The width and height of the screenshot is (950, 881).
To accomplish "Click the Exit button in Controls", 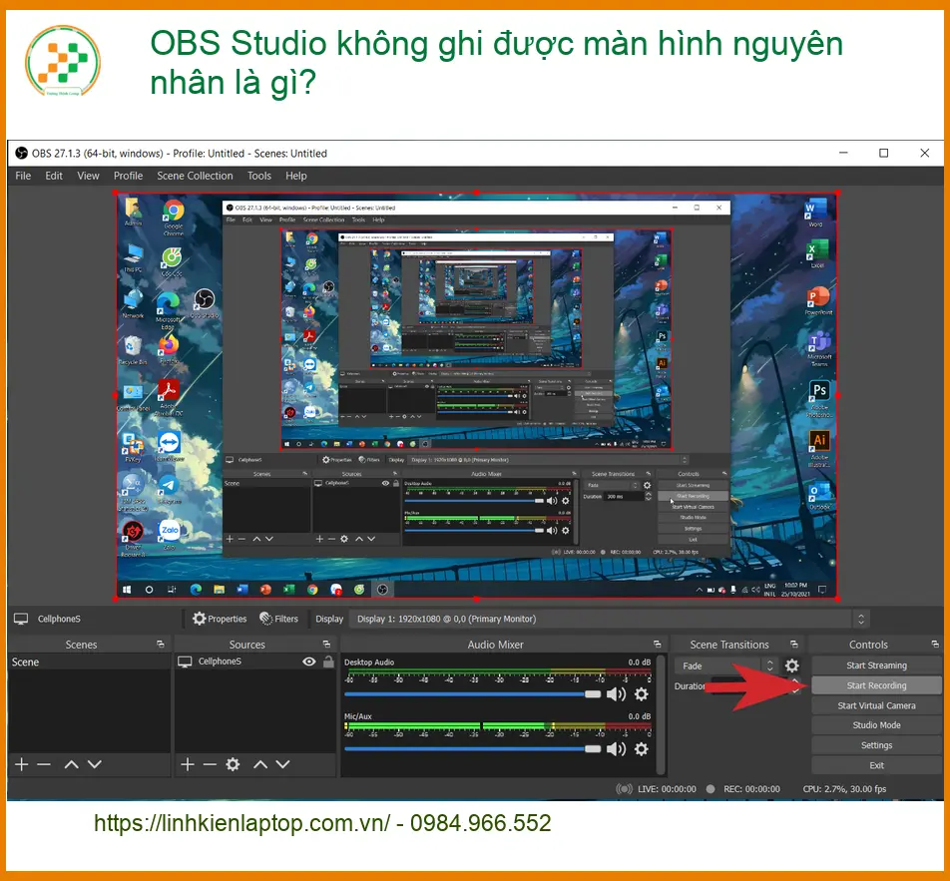I will coord(877,765).
